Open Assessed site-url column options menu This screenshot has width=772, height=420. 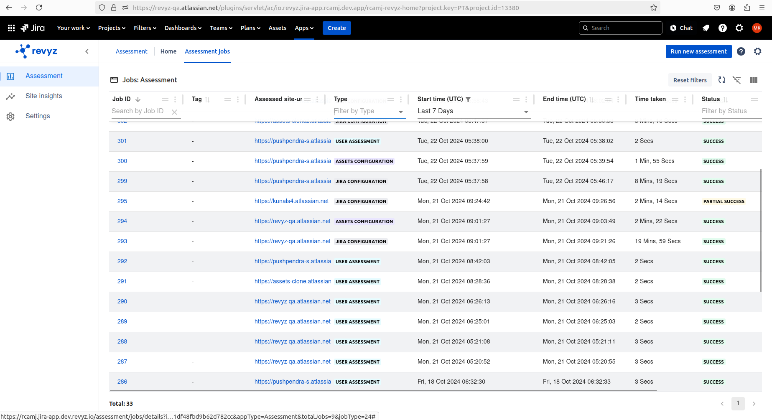coord(317,99)
